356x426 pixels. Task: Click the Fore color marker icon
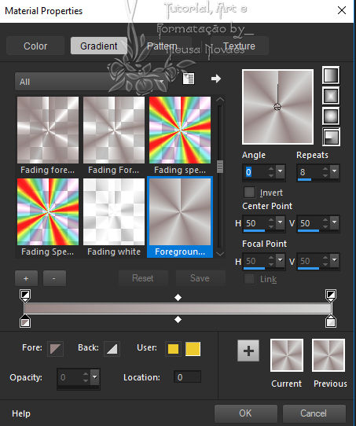coord(56,348)
